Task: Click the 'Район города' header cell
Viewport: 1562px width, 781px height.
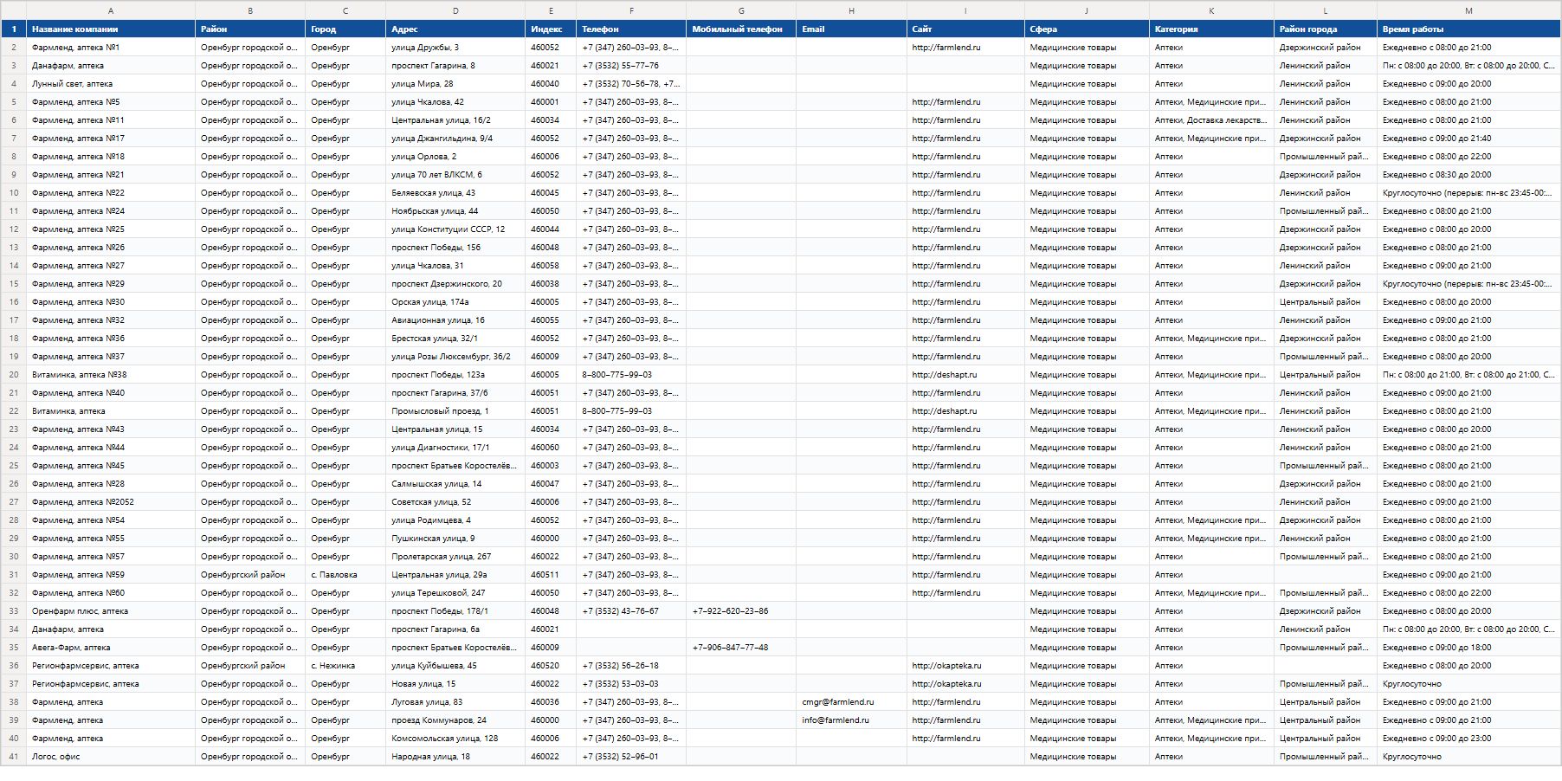Action: coord(1326,29)
